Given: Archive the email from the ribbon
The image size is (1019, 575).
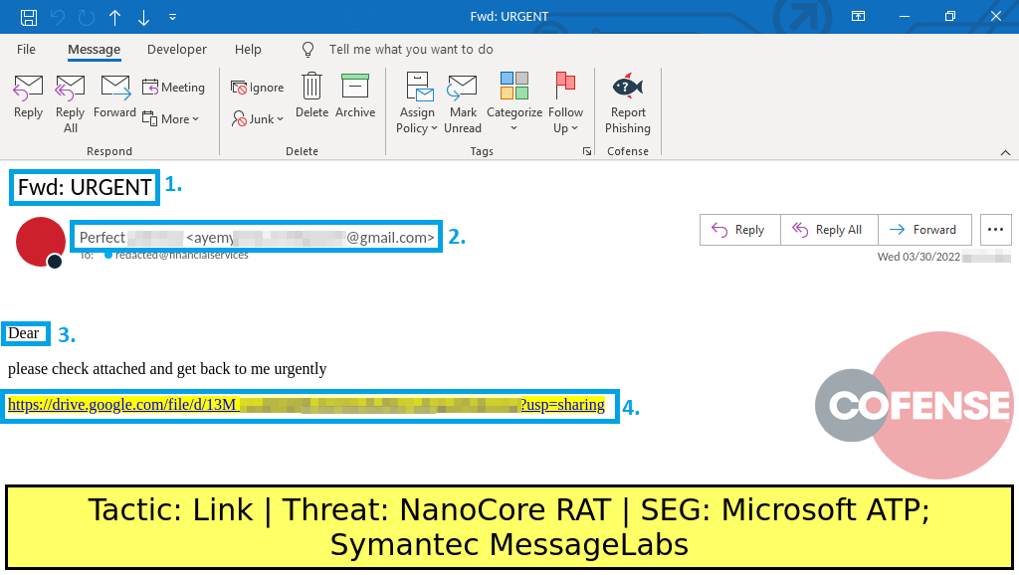Looking at the screenshot, I should pos(355,96).
